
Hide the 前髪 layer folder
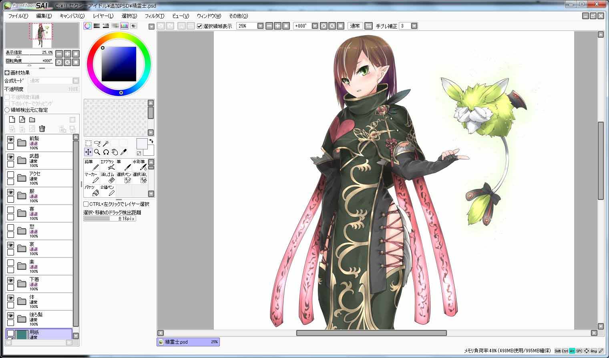coord(11,139)
